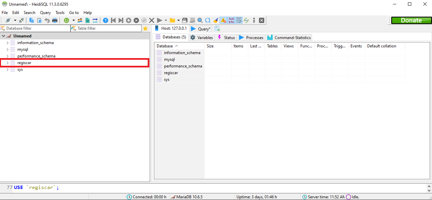Click the delete row circle-x icon
The width and height of the screenshot is (432, 200).
pos(136,20)
